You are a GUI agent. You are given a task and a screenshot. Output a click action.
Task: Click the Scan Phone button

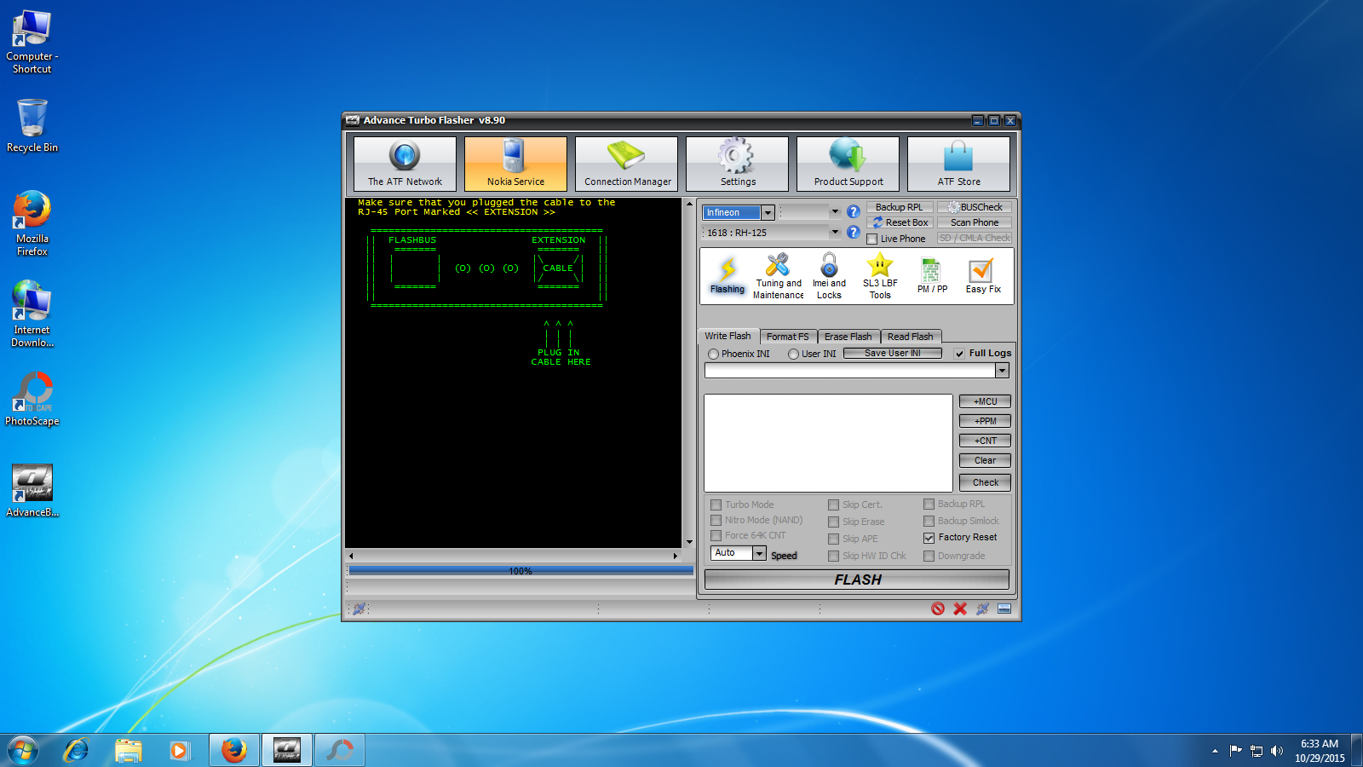pyautogui.click(x=975, y=222)
